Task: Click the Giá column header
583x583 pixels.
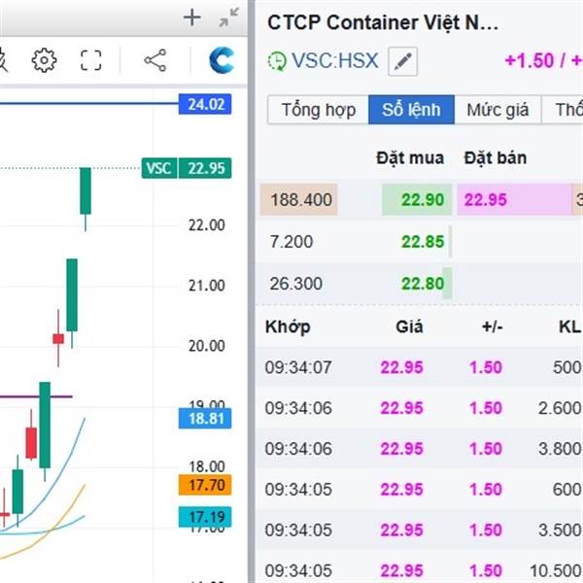Action: point(409,326)
